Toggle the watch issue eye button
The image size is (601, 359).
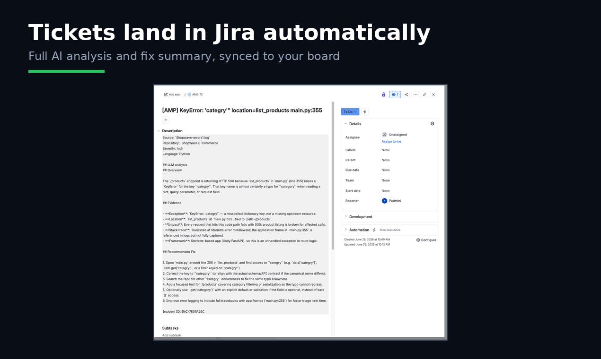coord(395,94)
